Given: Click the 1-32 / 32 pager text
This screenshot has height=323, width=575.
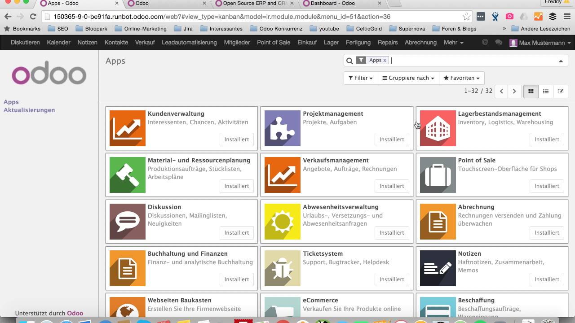Looking at the screenshot, I should (x=478, y=91).
